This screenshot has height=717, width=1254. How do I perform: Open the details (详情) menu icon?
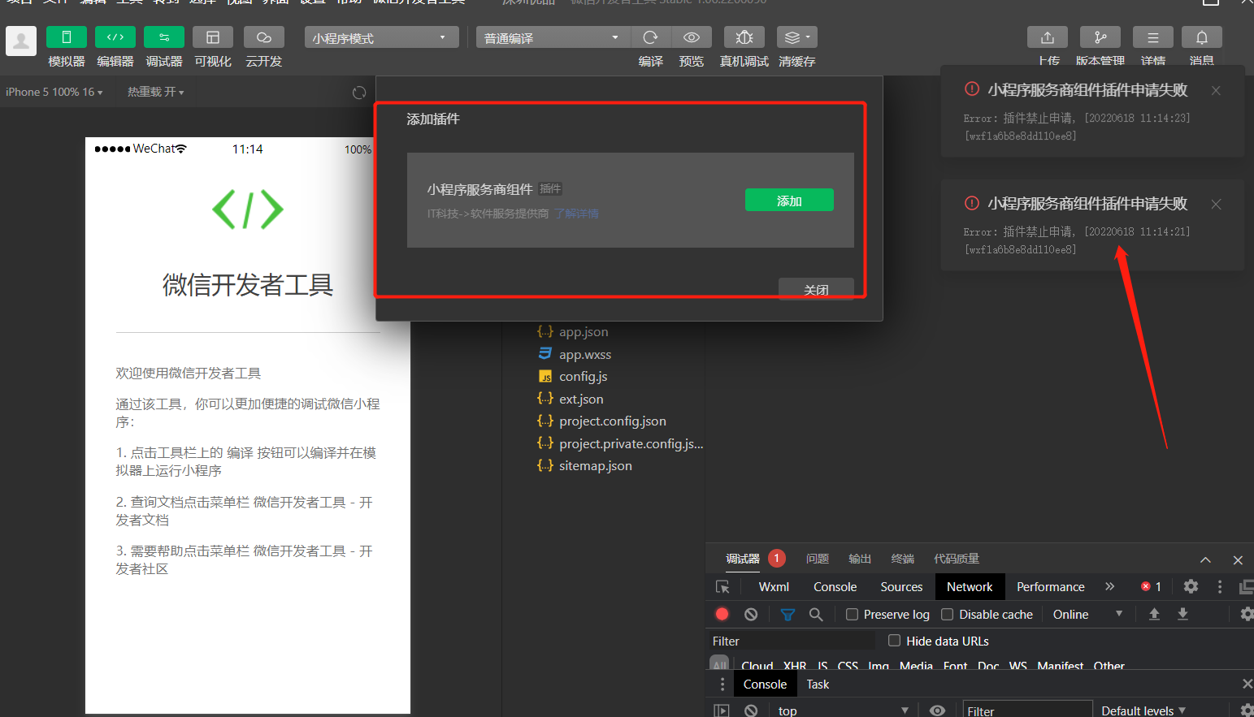pos(1153,37)
